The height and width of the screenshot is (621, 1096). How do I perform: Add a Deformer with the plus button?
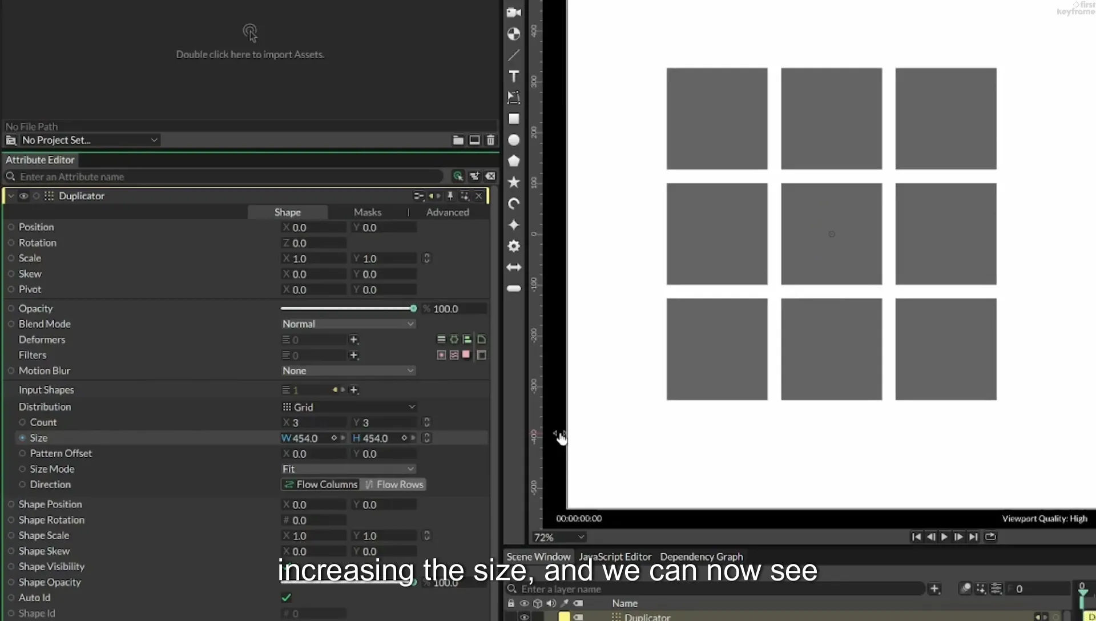tap(354, 340)
